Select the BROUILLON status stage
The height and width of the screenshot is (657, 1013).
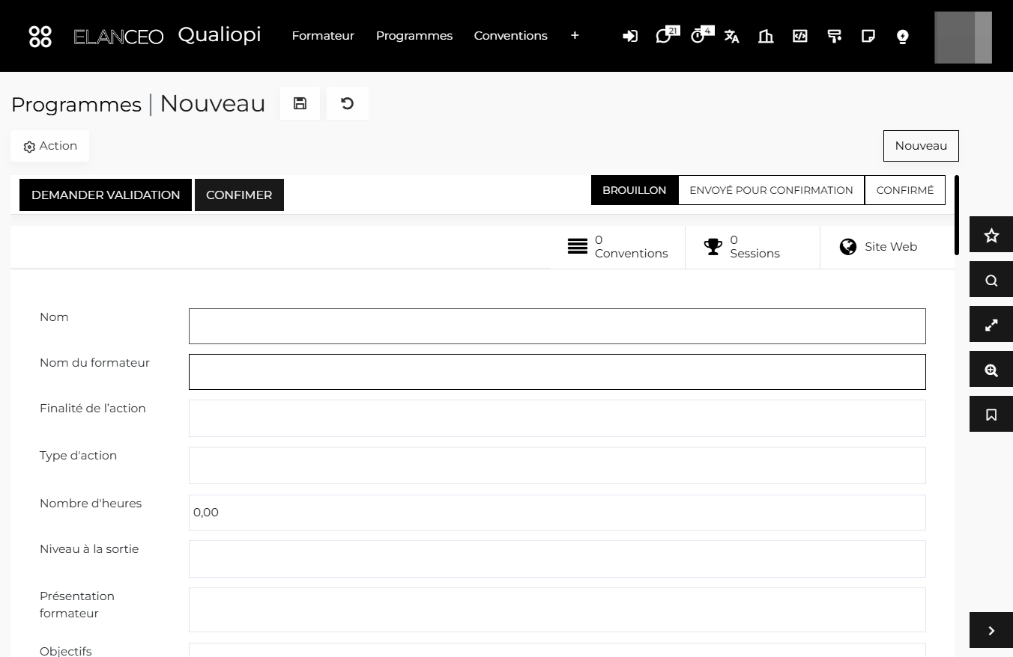(x=635, y=190)
